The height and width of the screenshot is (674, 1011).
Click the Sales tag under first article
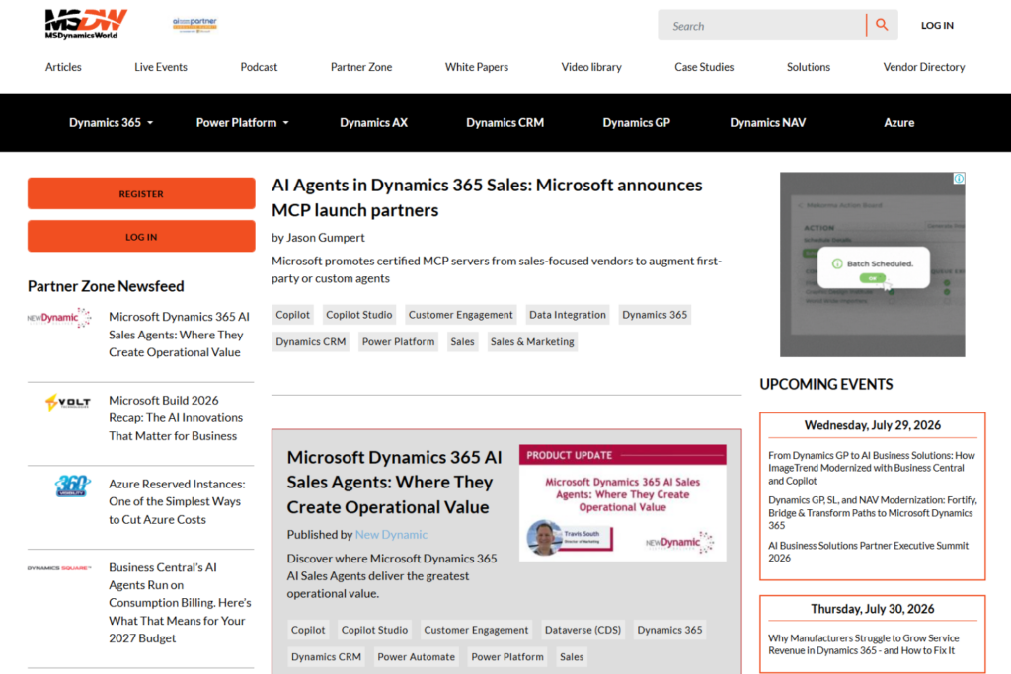[462, 341]
